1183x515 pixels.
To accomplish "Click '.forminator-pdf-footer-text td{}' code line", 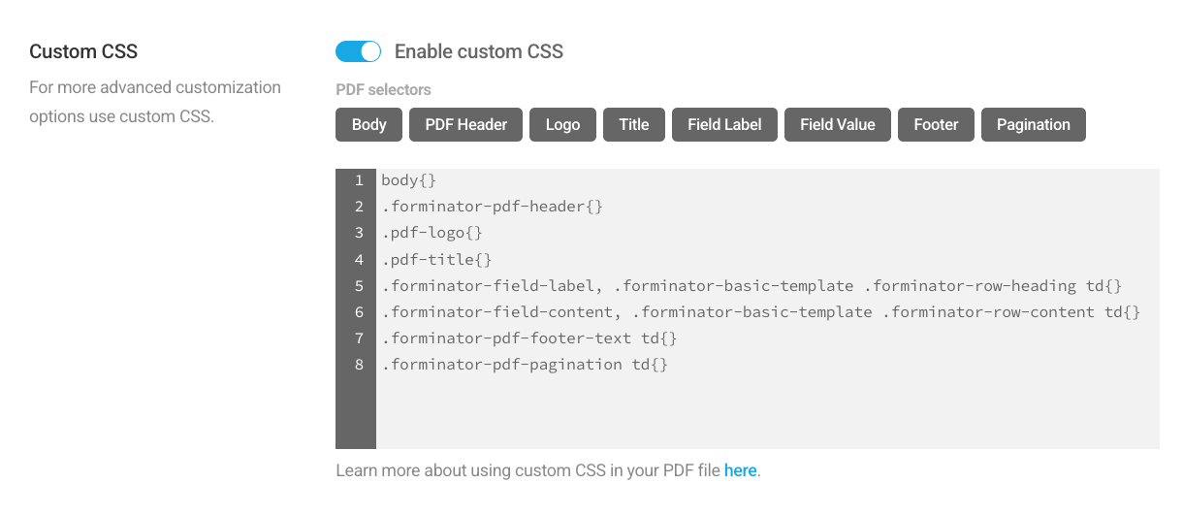I will tap(529, 338).
